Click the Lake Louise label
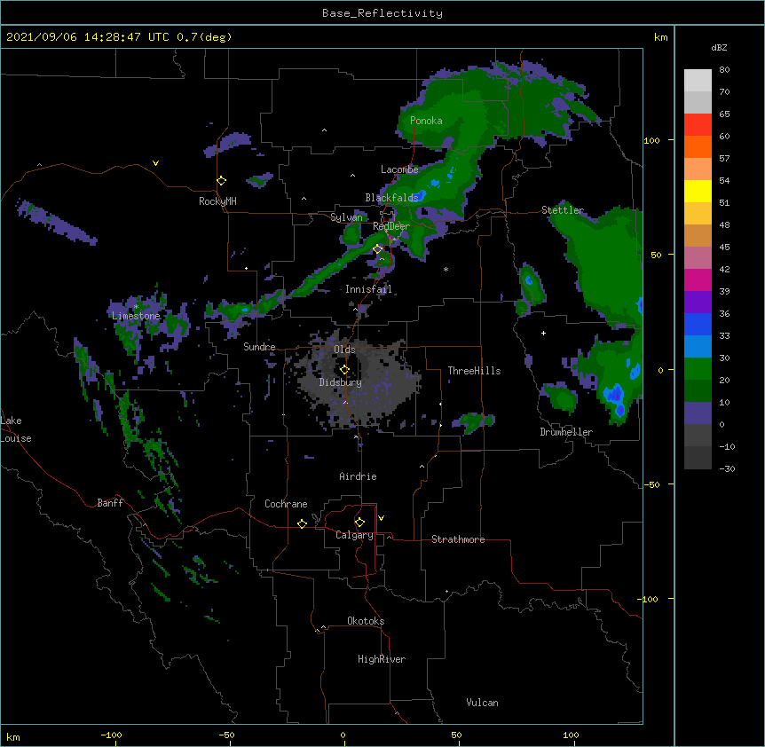Screen dimensions: 765x747 tap(16, 429)
